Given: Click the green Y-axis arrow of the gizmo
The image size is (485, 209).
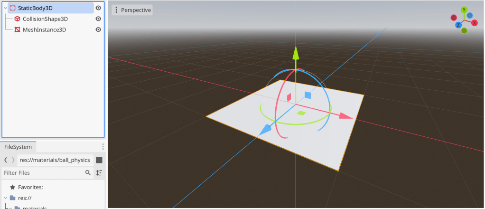Looking at the screenshot, I should 295,53.
